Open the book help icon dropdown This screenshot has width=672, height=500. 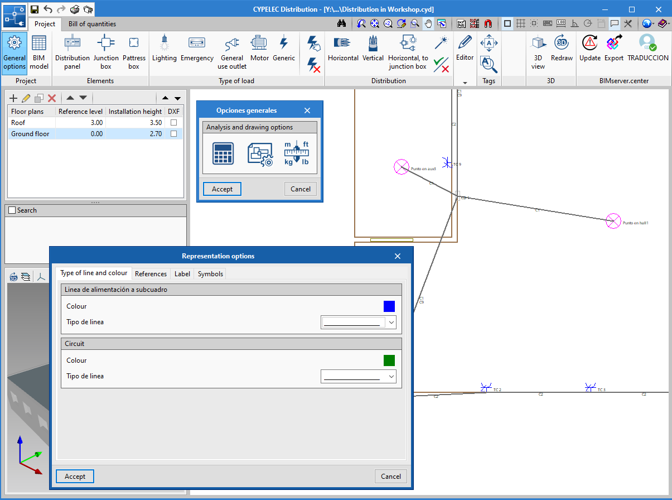coord(663,23)
